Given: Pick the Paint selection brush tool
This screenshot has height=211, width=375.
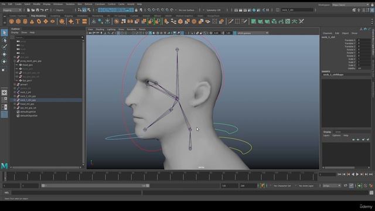Looking at the screenshot, I should click(x=4, y=47).
